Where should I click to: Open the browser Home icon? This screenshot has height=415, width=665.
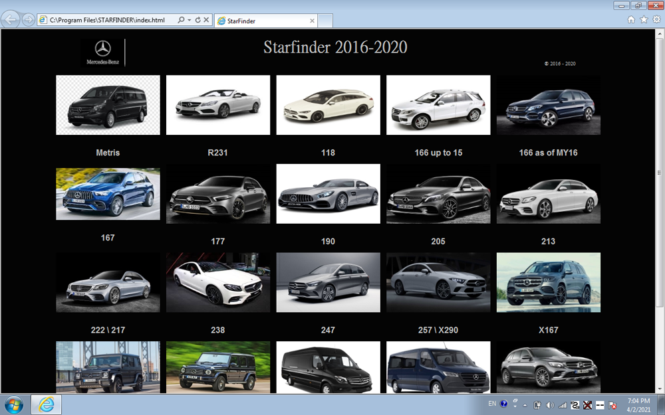coord(631,19)
